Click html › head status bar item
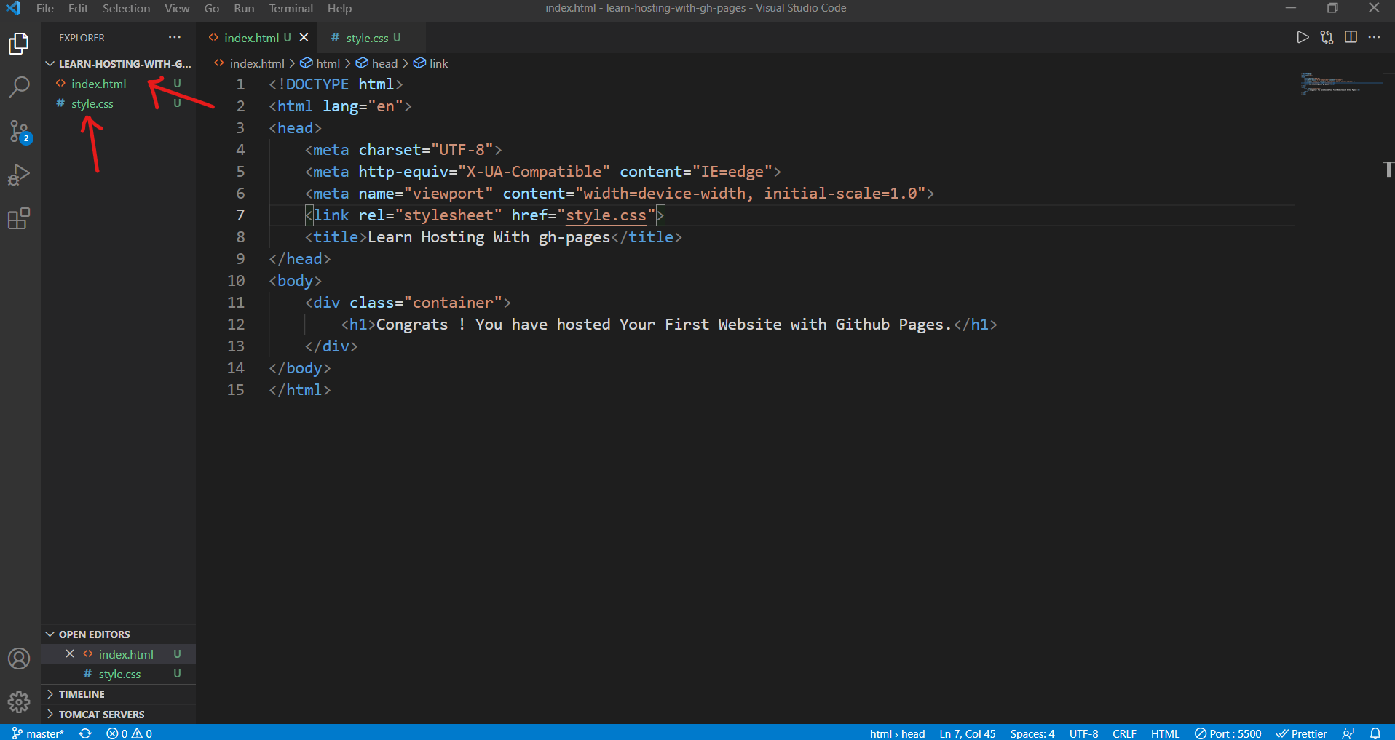 pos(897,733)
